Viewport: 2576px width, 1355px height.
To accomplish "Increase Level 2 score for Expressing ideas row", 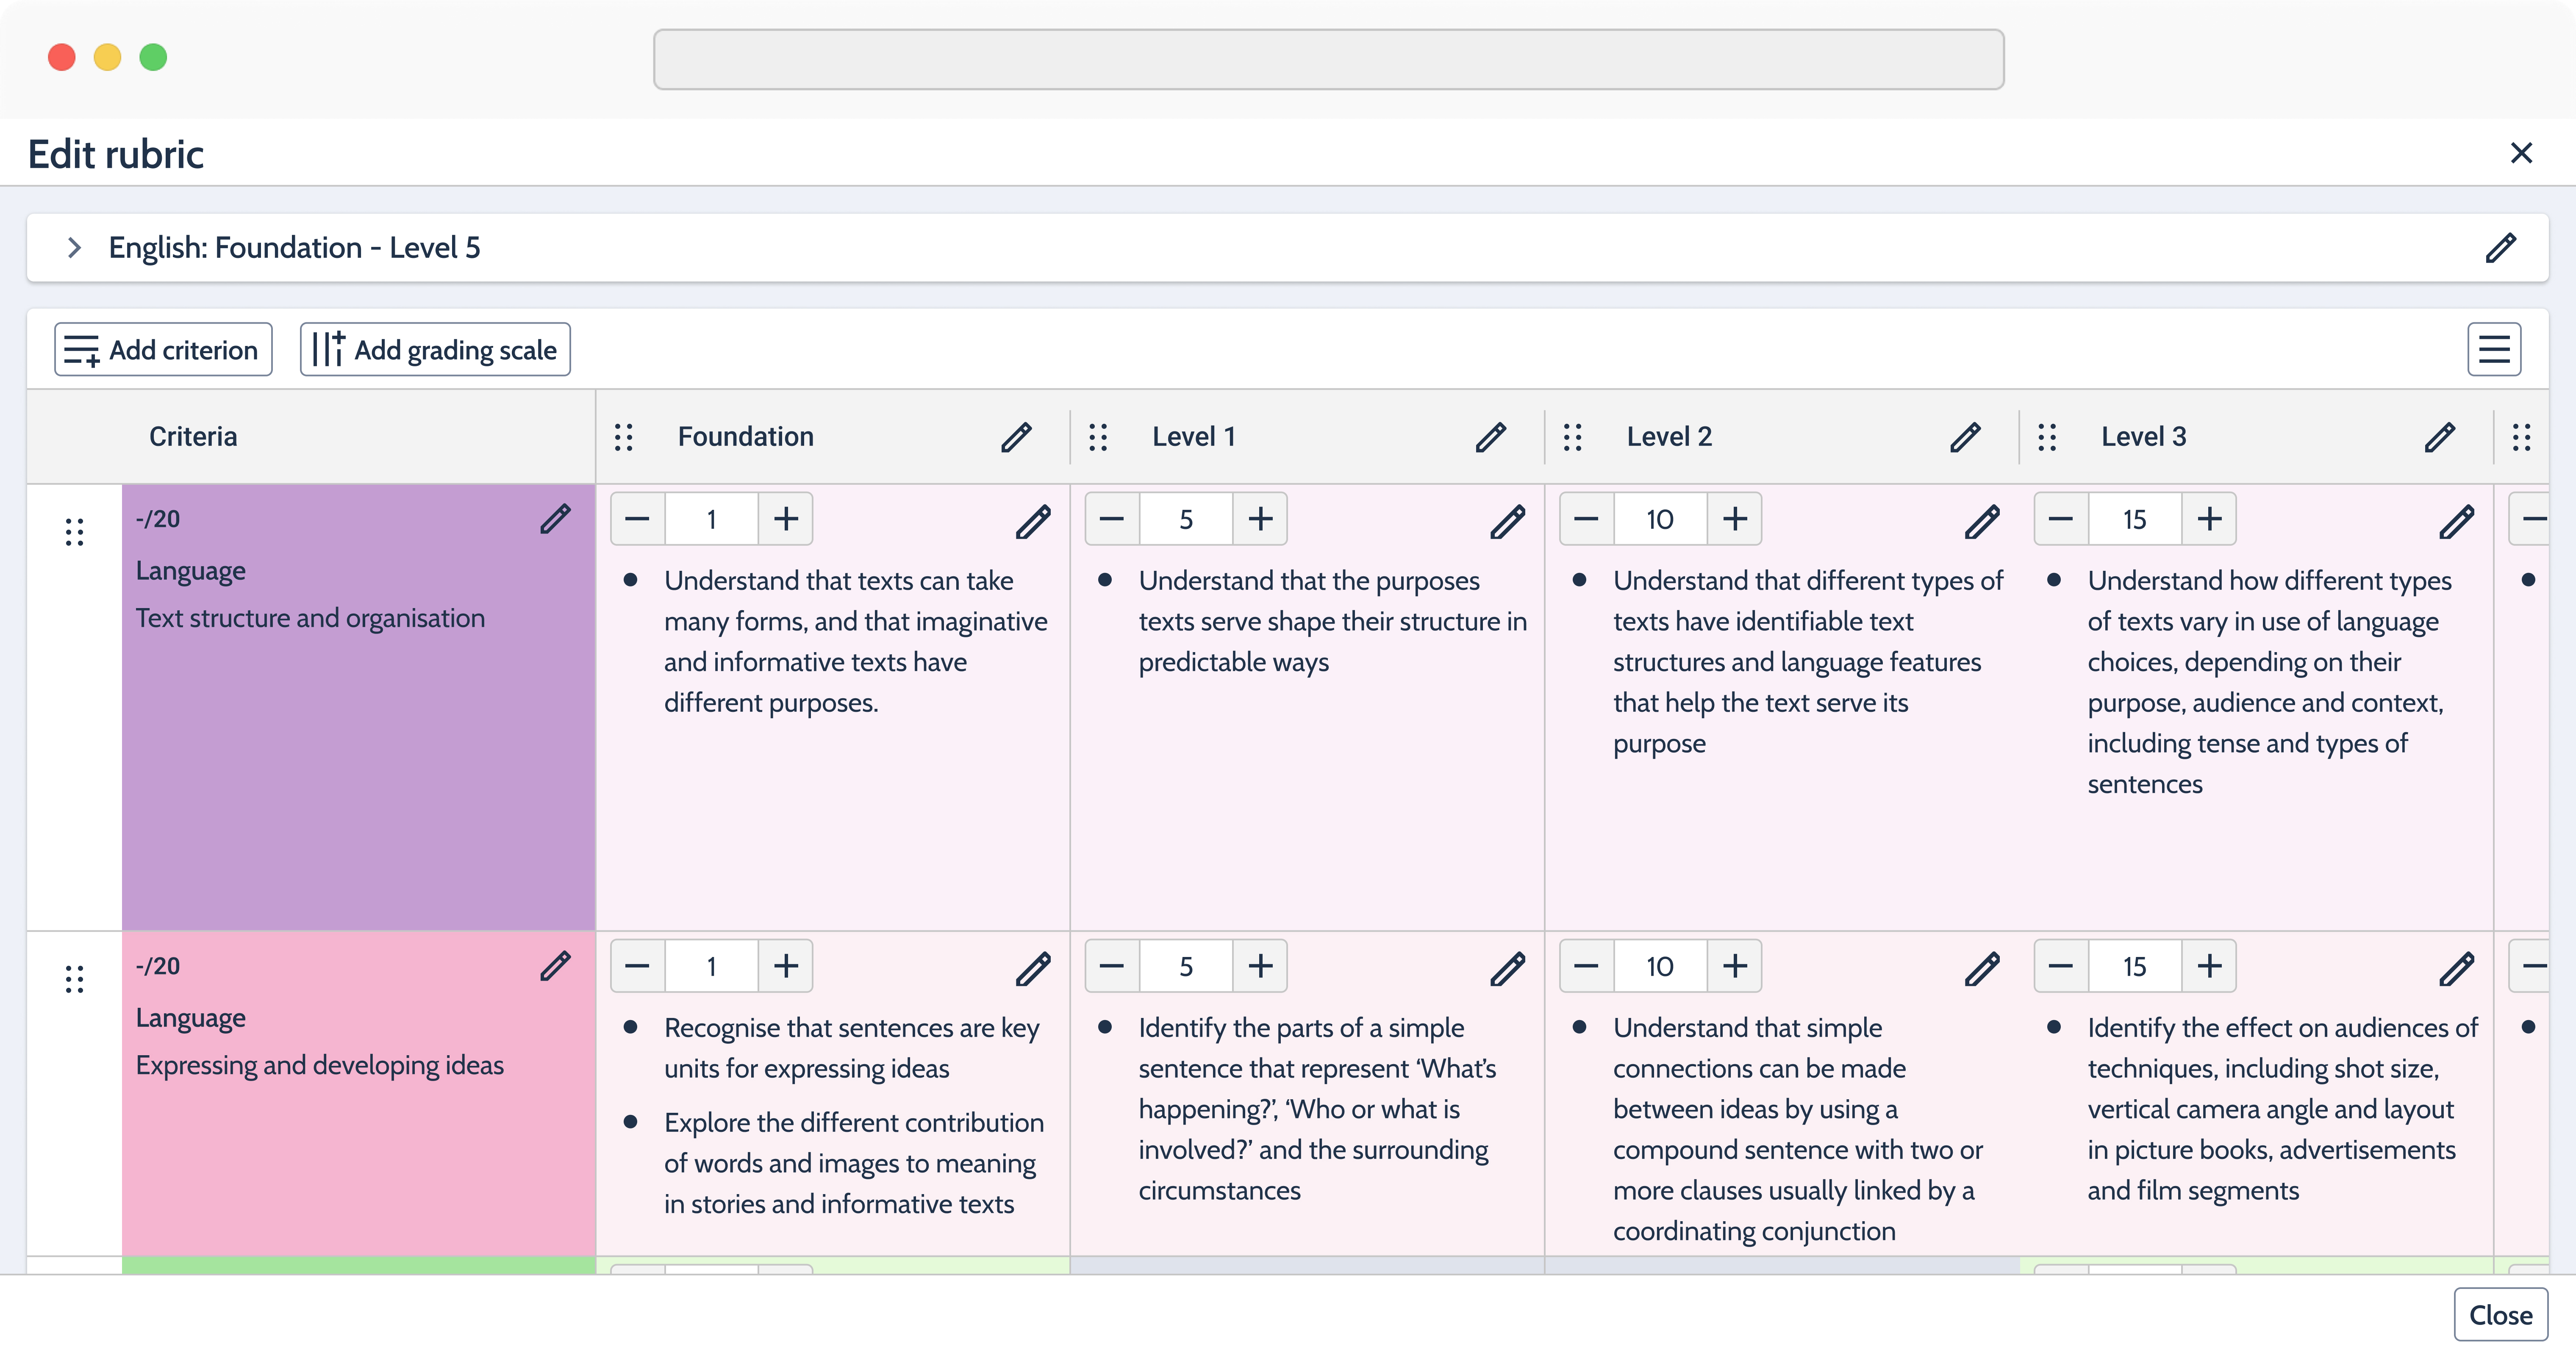I will tap(1735, 965).
